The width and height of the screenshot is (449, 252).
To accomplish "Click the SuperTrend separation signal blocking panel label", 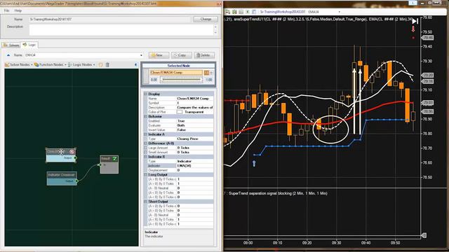I will tap(278, 193).
